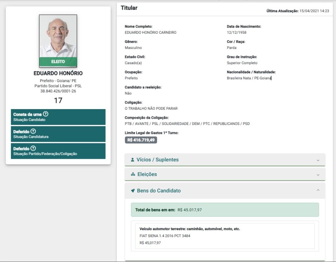Click the rocket icon beside Bens do Candidato
Viewport: 336px width, 262px height.
point(133,191)
